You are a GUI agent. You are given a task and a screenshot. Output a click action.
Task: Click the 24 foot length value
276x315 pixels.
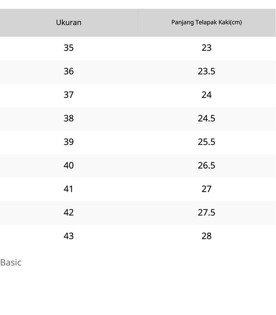[206, 95]
